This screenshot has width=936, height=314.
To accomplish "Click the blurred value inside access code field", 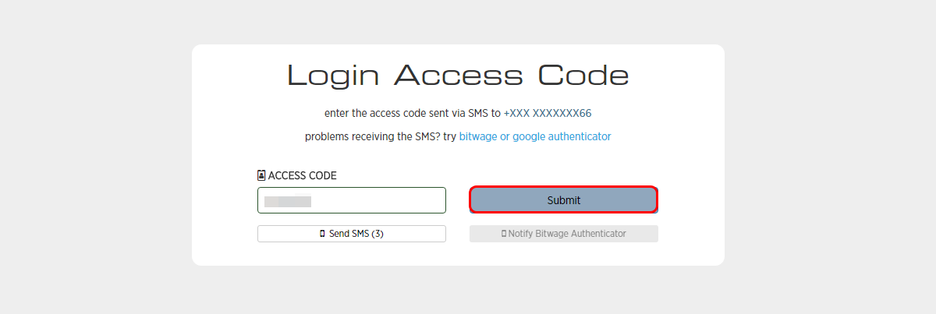I will (288, 201).
